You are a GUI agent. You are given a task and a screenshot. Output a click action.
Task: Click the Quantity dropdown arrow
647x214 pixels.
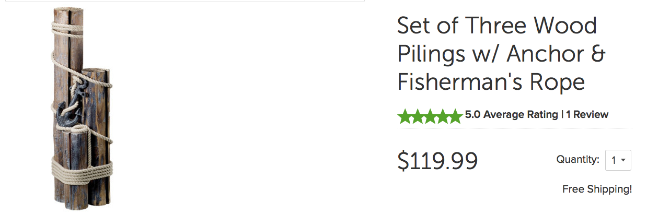point(623,161)
